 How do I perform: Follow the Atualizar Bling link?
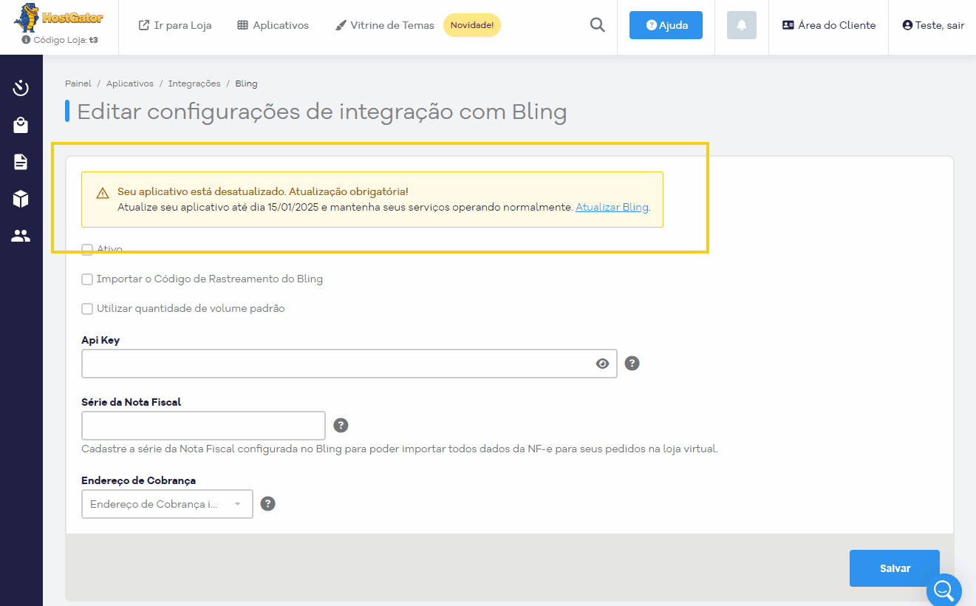pyautogui.click(x=612, y=207)
